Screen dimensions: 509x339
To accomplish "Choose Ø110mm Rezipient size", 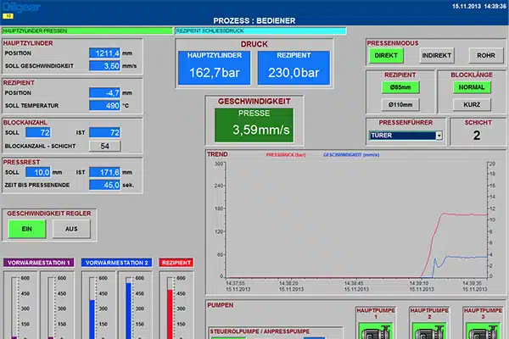I will tap(400, 105).
